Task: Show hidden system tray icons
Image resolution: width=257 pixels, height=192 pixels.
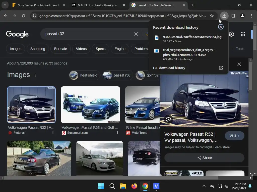Action: [204, 186]
